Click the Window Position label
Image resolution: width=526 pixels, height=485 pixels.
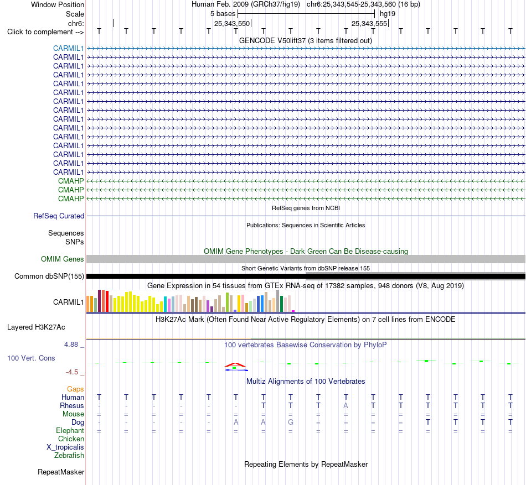(x=58, y=4)
